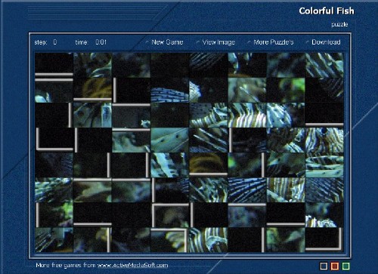
Task: Select the dark tile with bottom-right frame corner
Action: point(324,240)
